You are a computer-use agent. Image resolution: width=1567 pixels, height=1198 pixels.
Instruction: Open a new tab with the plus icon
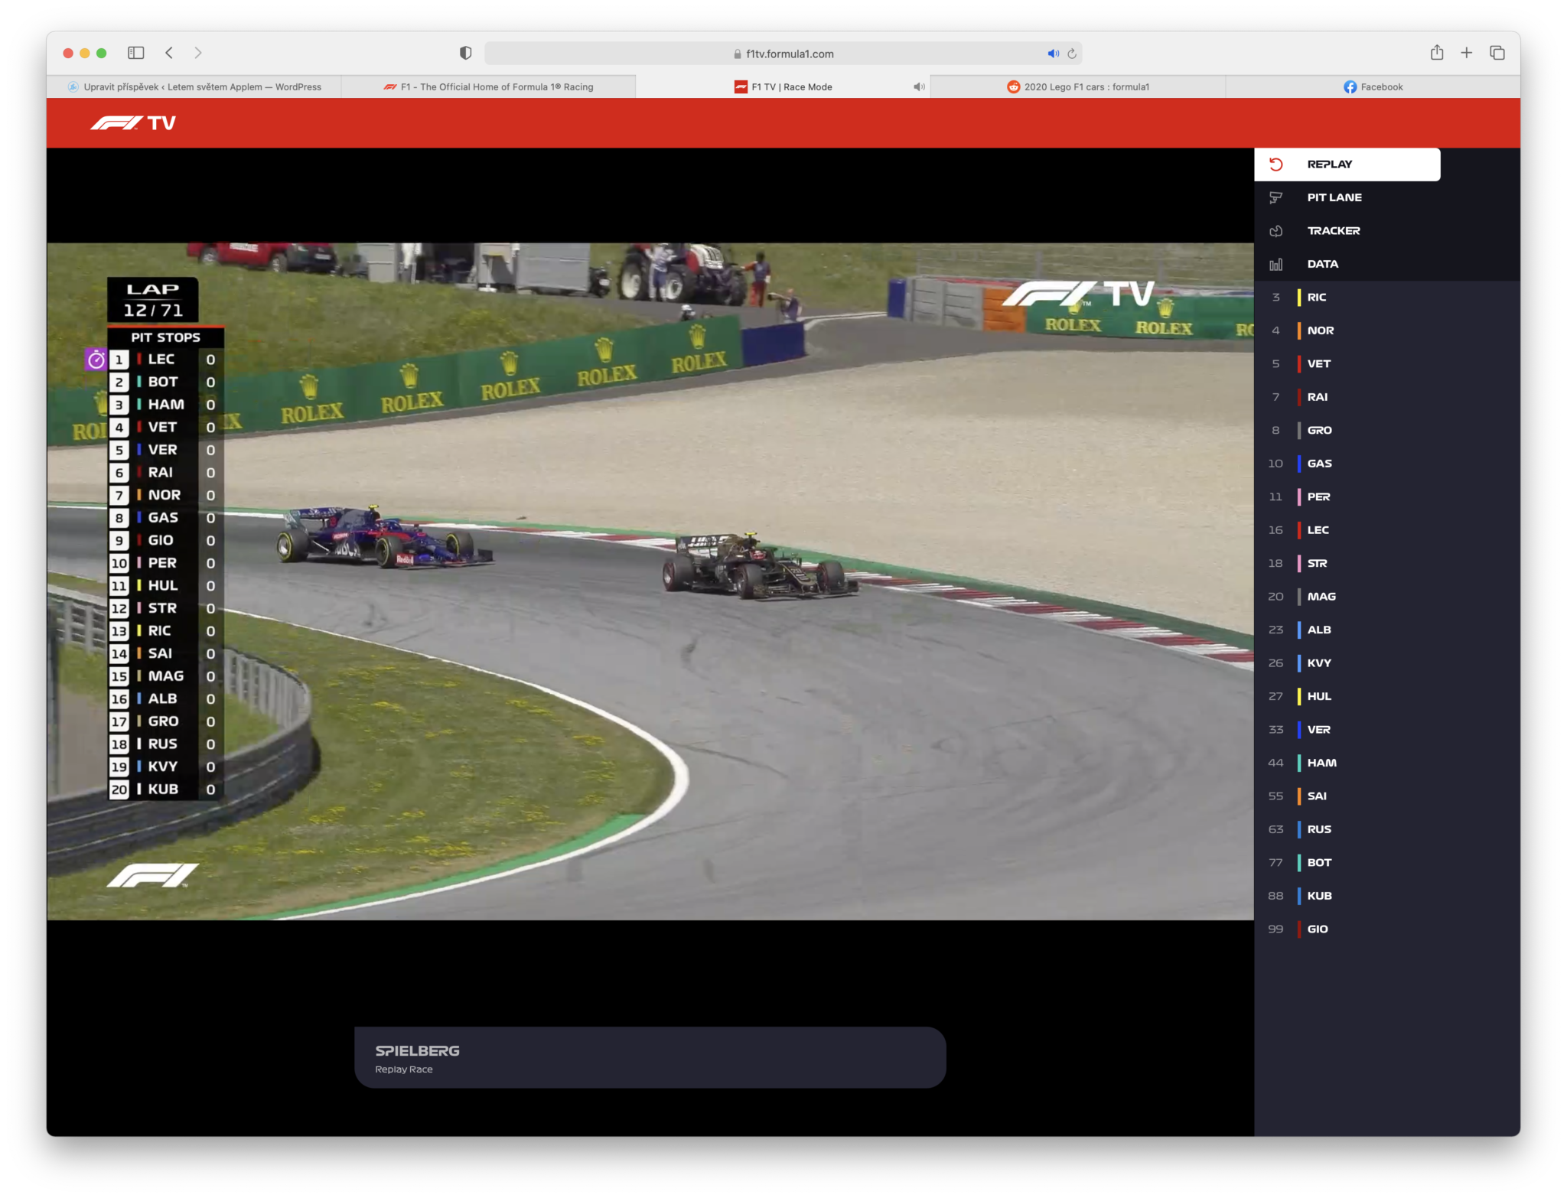[x=1467, y=53]
